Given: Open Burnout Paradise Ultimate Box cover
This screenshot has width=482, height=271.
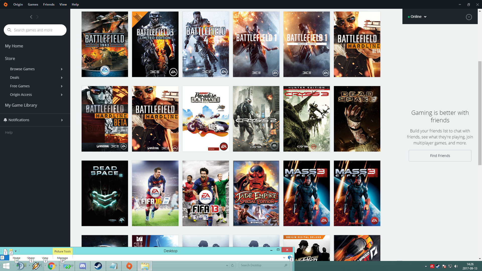Looking at the screenshot, I should (206, 119).
